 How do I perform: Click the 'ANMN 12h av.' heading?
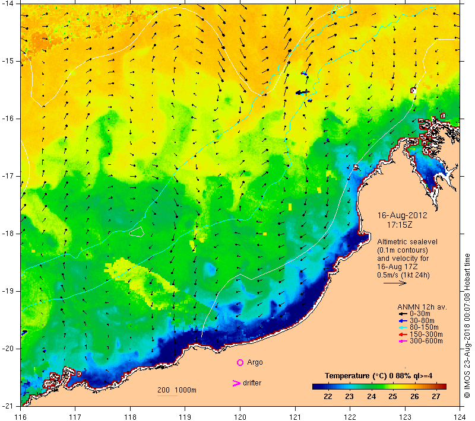coord(422,307)
